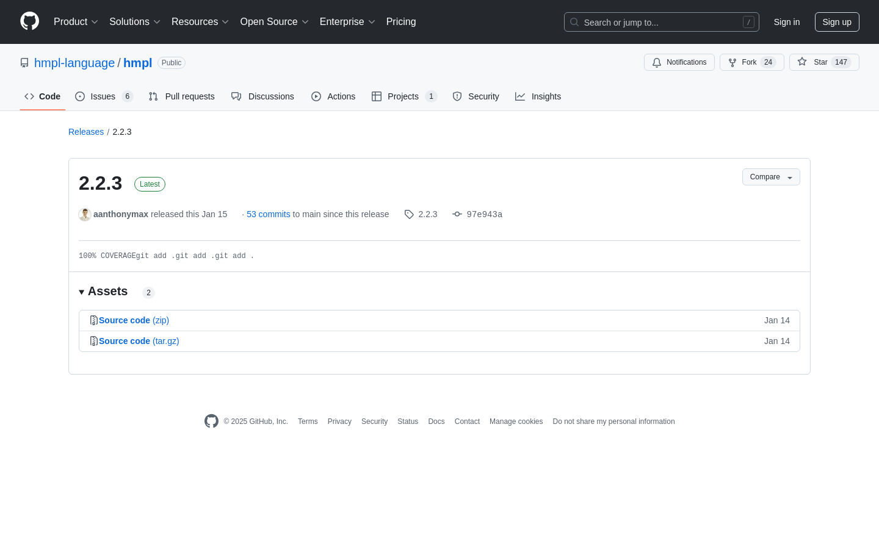Open the hmpl-language organization link

[74, 63]
